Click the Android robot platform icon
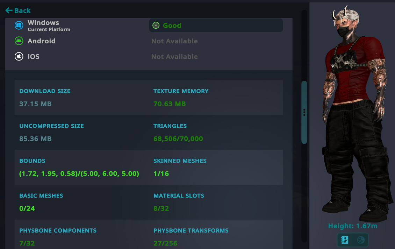This screenshot has height=249, width=395. tap(19, 41)
